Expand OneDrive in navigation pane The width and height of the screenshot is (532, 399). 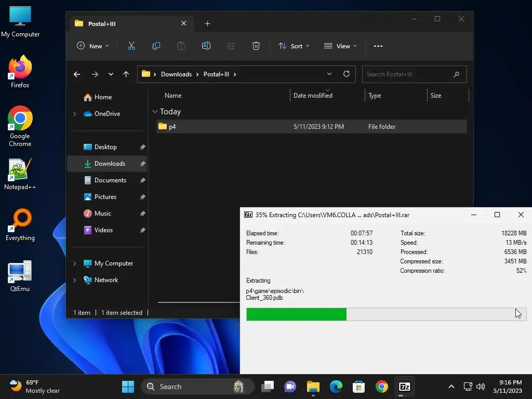[75, 114]
